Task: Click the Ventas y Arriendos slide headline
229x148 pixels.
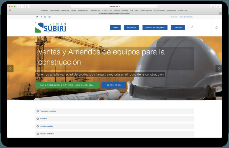Action: coord(101,57)
